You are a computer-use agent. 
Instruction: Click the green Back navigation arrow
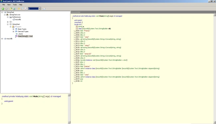[3, 9]
